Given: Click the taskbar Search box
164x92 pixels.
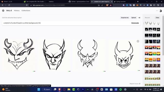Looking at the screenshot, I should pos(47,89).
